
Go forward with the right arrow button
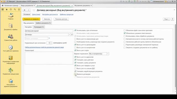[x=28, y=10]
